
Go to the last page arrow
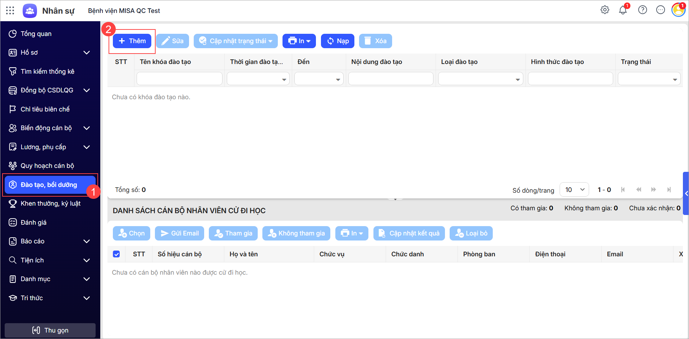(x=669, y=190)
